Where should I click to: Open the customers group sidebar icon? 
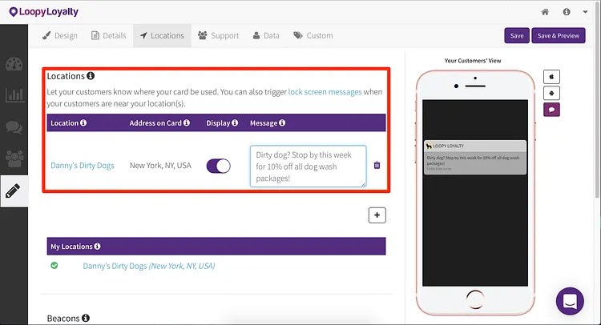pyautogui.click(x=14, y=158)
